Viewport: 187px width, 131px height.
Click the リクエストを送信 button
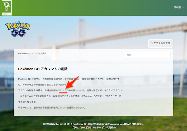pyautogui.click(x=161, y=43)
